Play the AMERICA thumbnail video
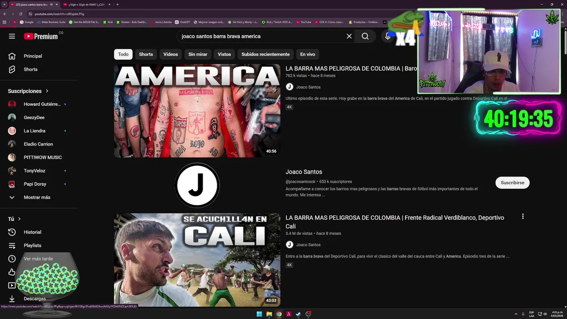The width and height of the screenshot is (567, 319). click(197, 111)
